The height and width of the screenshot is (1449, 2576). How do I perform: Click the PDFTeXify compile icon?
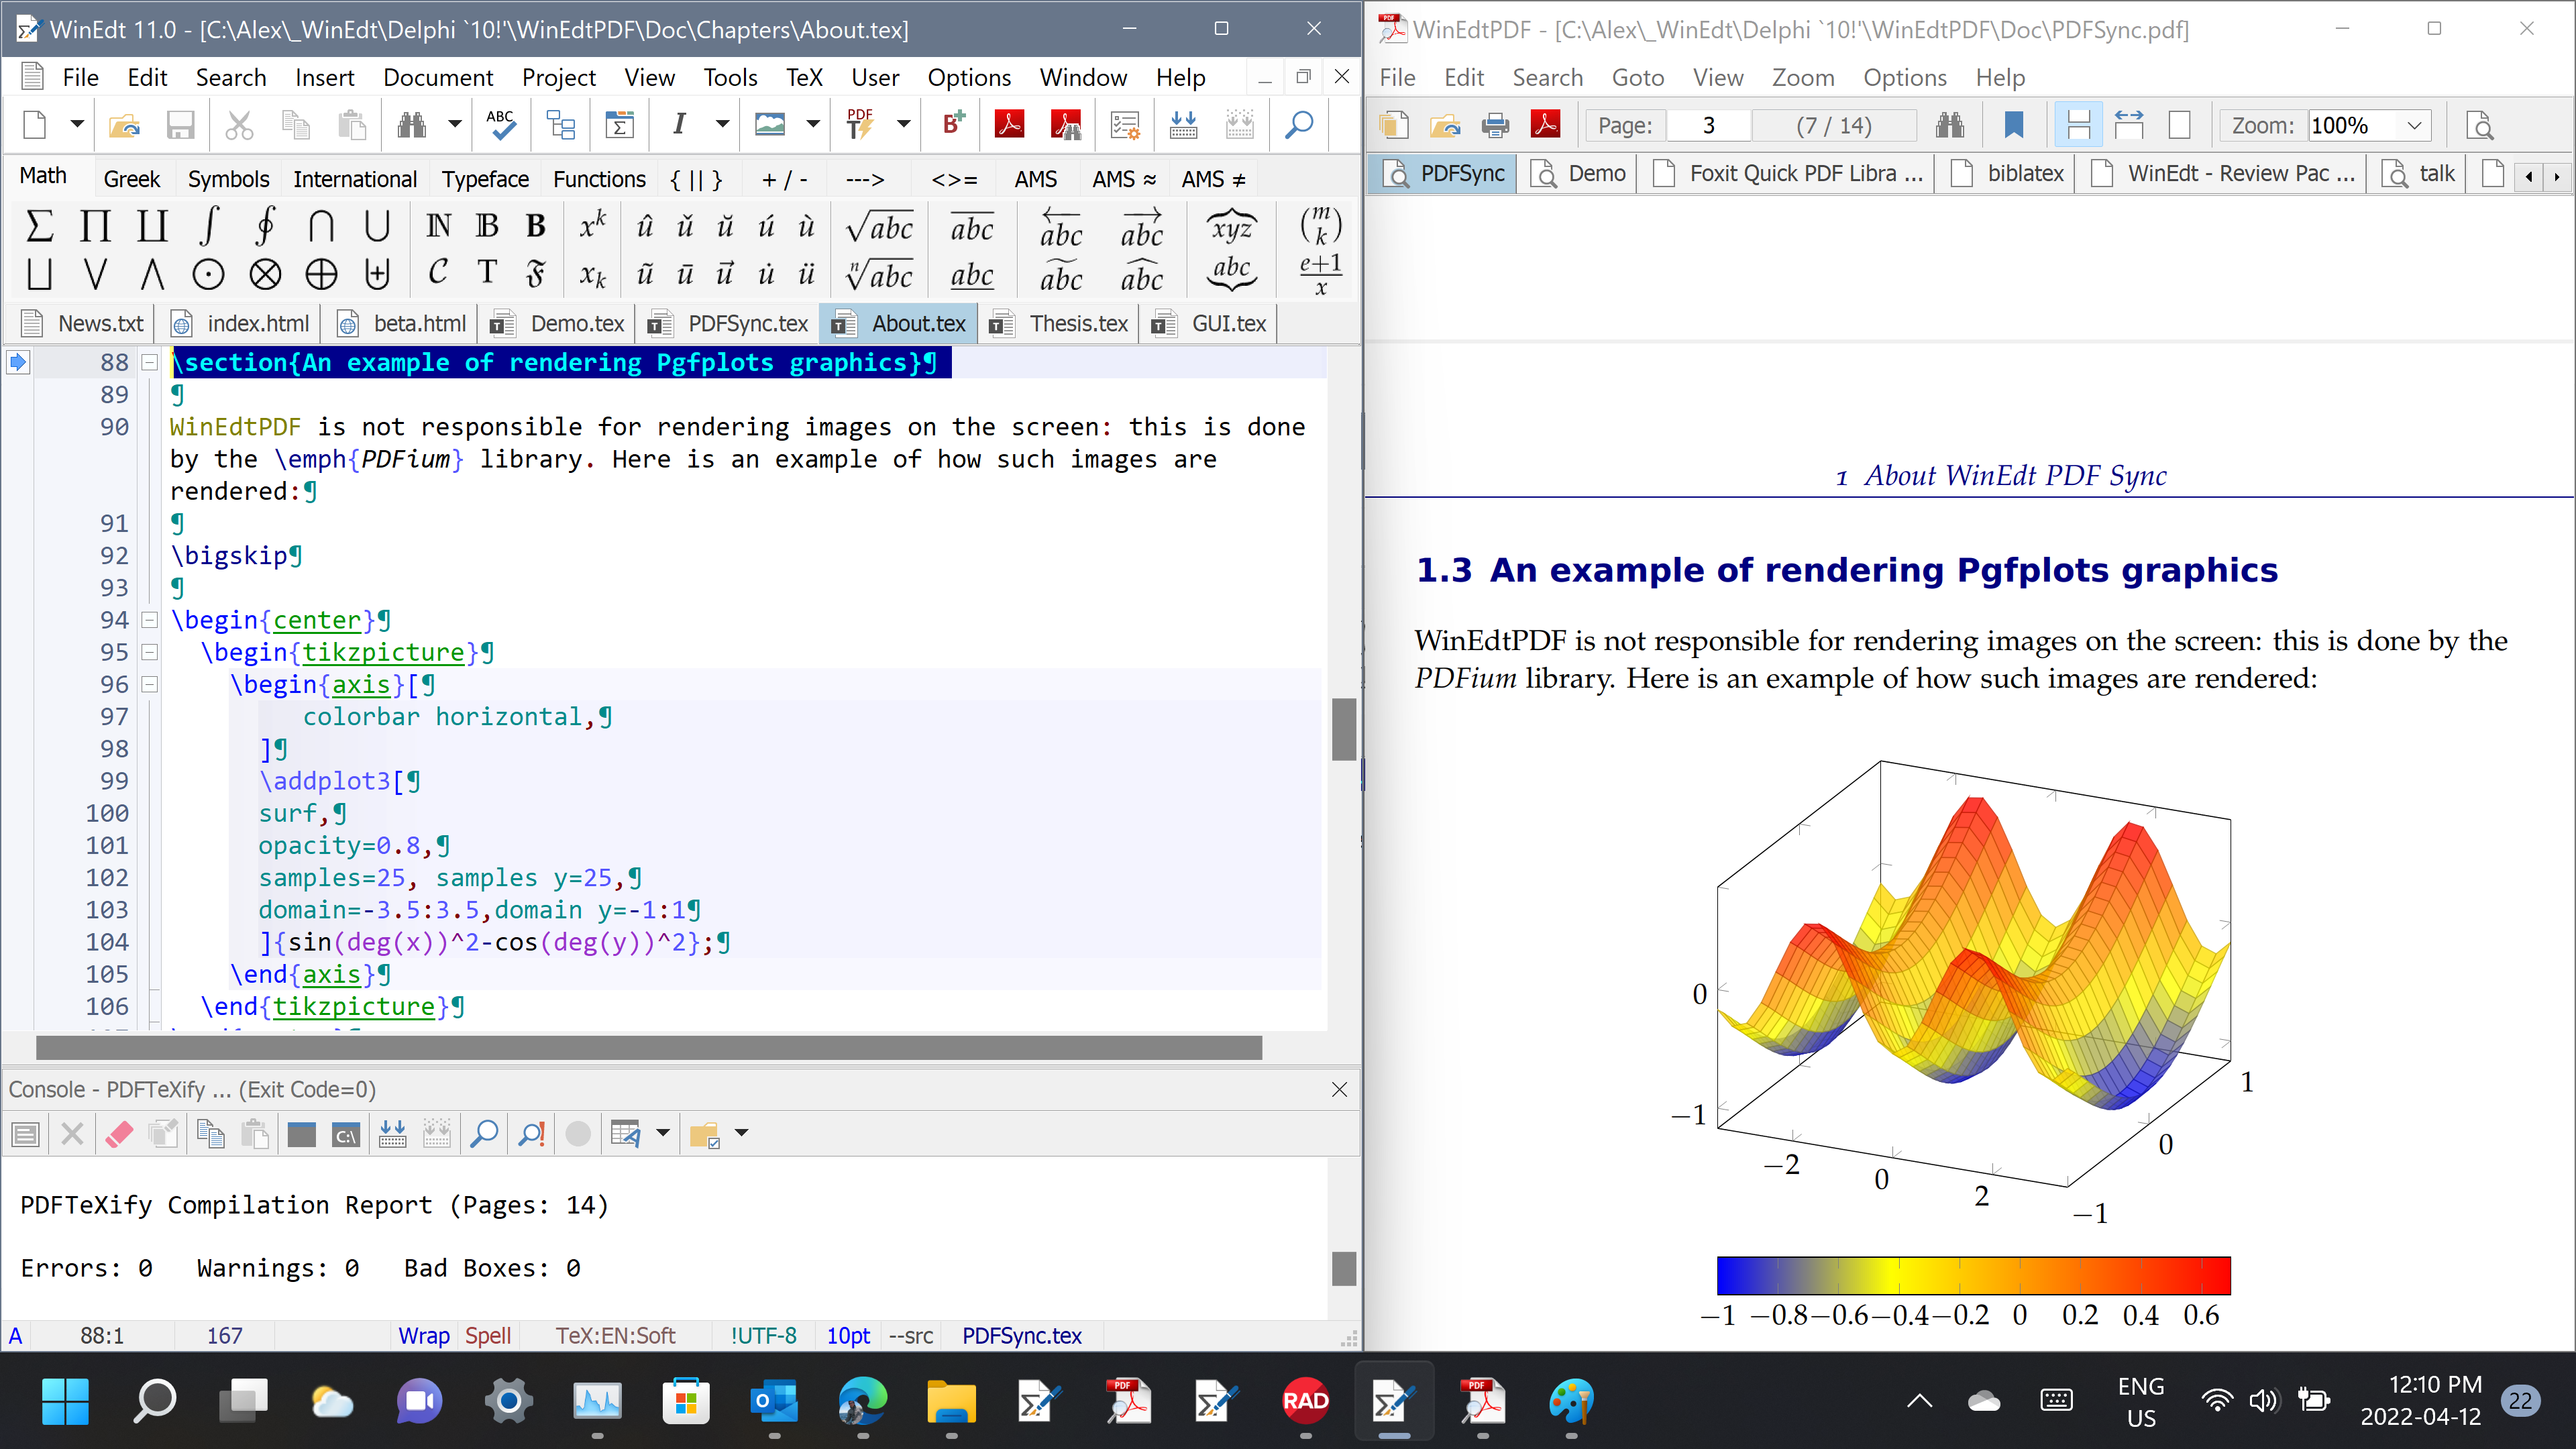[x=859, y=124]
